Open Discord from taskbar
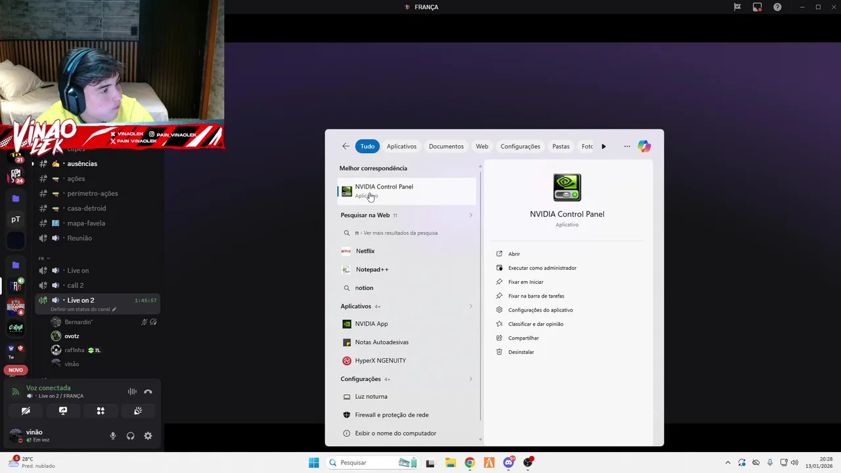841x473 pixels. pyautogui.click(x=509, y=462)
